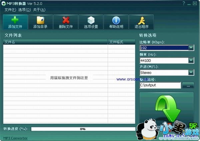Open the Options (选项) menu
The image size is (200, 141).
(24, 10)
